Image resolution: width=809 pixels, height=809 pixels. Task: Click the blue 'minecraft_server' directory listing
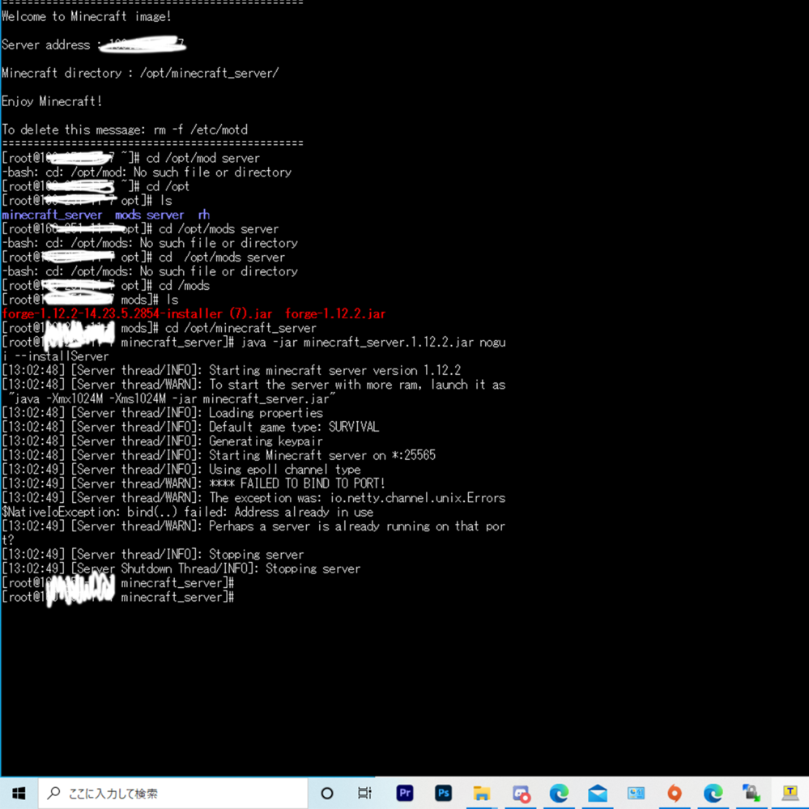(52, 215)
